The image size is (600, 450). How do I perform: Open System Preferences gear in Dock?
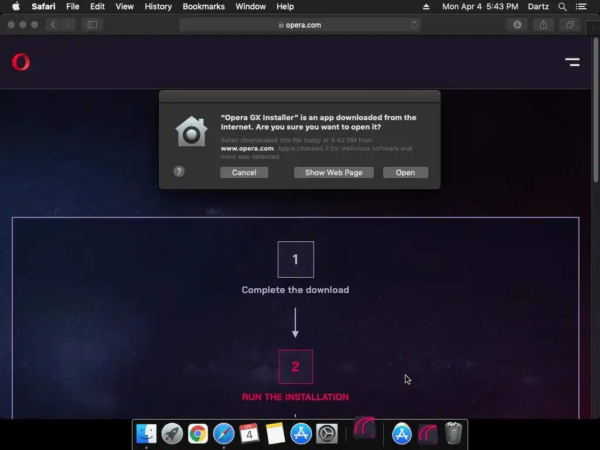pos(327,434)
